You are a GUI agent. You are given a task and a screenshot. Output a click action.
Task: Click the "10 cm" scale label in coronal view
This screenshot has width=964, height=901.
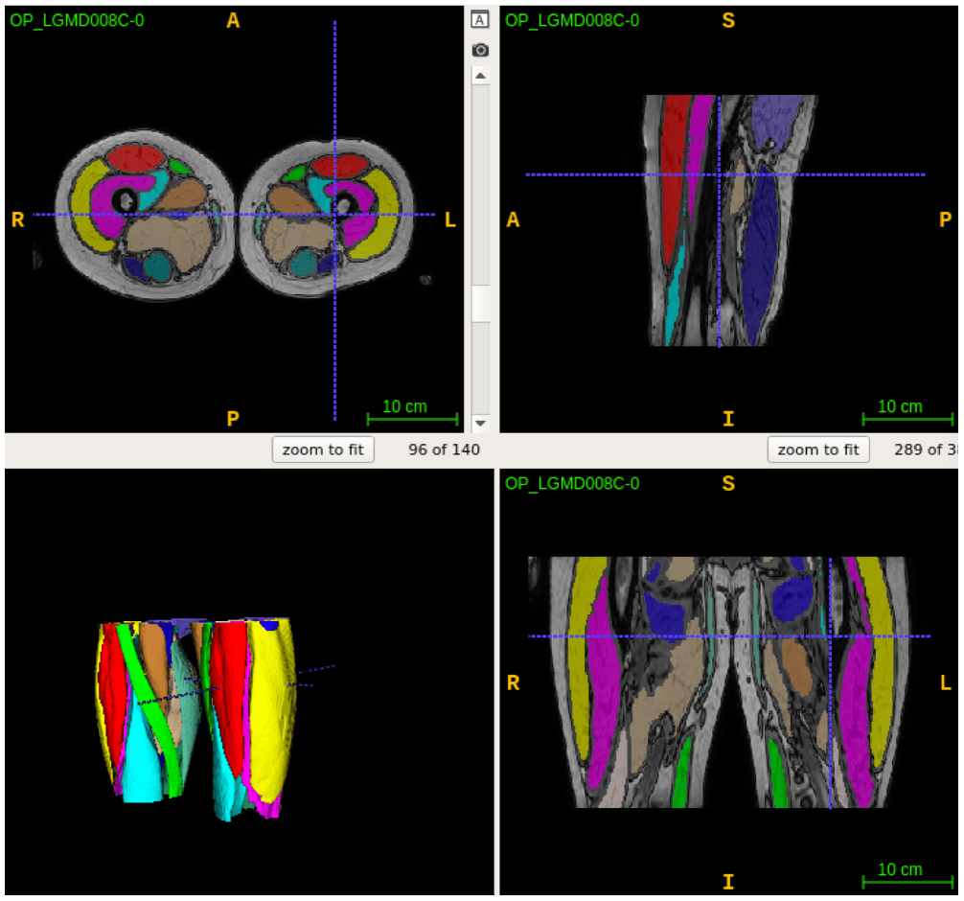(x=900, y=869)
